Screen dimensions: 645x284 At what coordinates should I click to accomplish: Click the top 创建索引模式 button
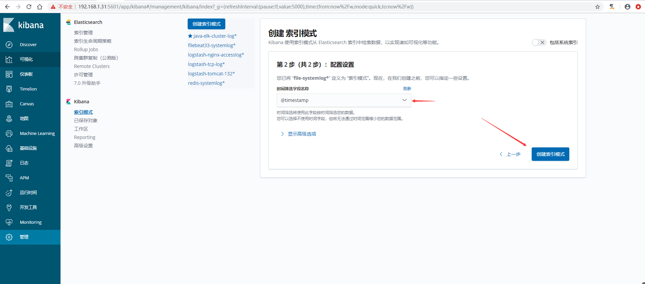point(206,24)
